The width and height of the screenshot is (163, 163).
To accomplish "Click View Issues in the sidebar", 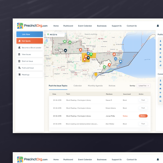I will (30, 54).
